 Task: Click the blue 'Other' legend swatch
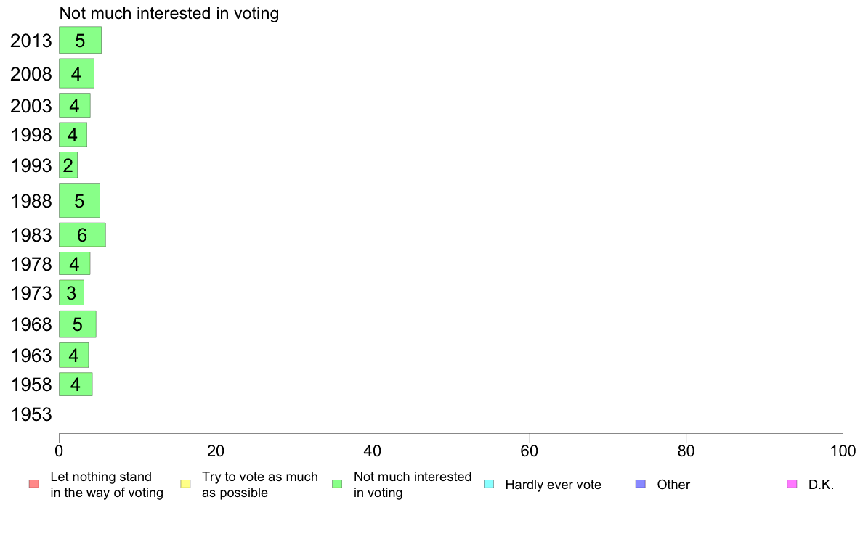[641, 484]
